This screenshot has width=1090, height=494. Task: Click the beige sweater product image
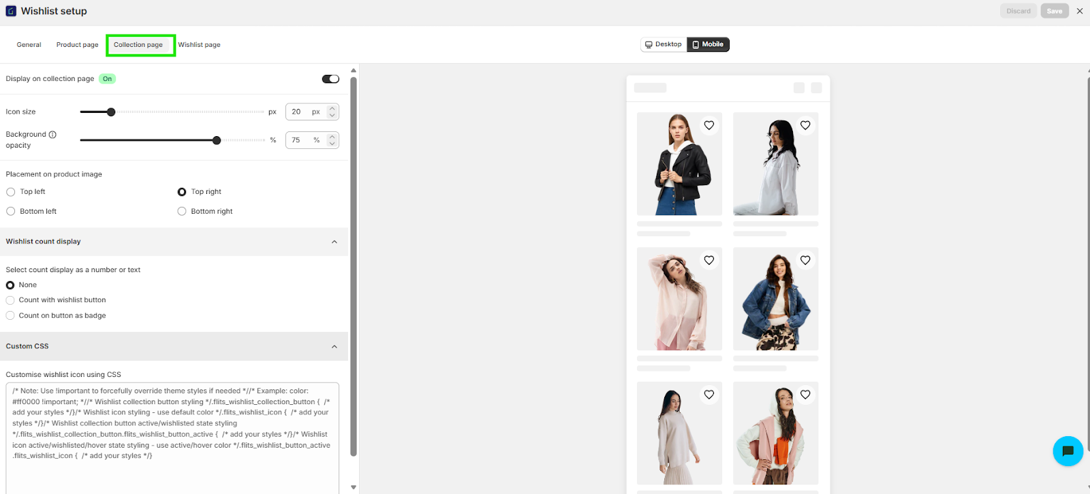point(679,433)
